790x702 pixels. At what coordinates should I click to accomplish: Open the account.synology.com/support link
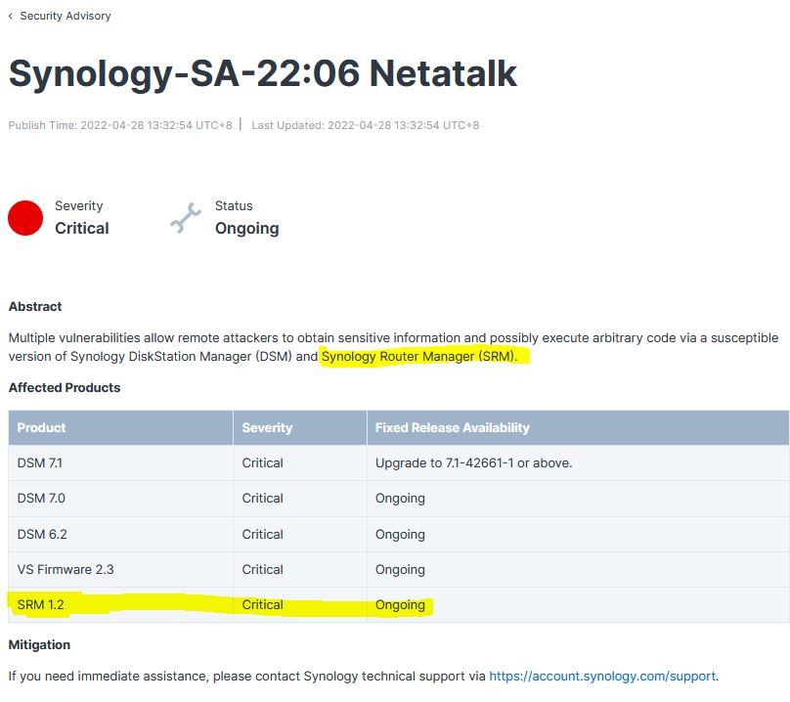point(602,676)
